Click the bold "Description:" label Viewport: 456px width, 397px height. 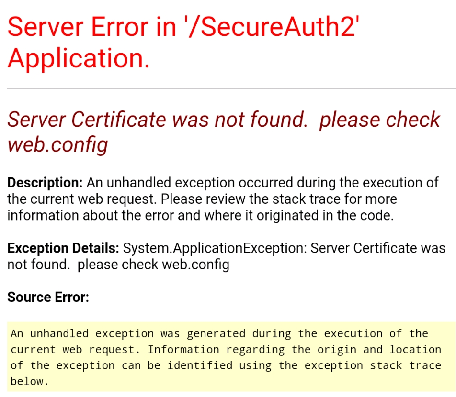[x=45, y=183]
